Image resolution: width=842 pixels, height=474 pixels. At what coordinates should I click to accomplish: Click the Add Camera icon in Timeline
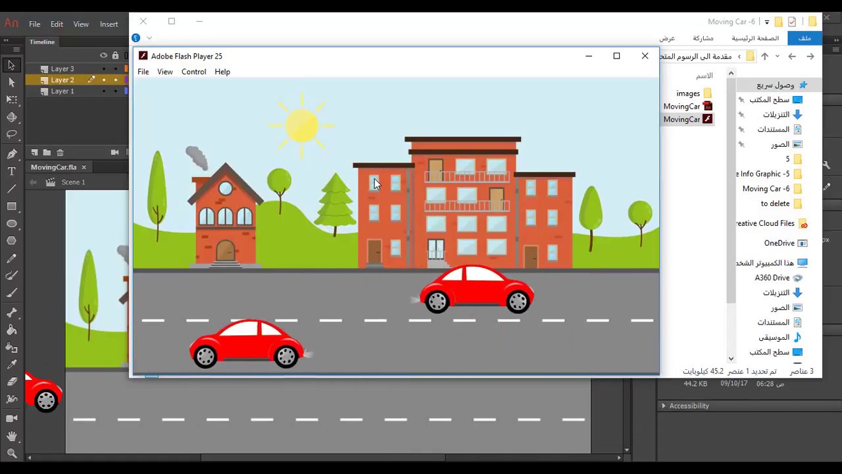[x=114, y=152]
